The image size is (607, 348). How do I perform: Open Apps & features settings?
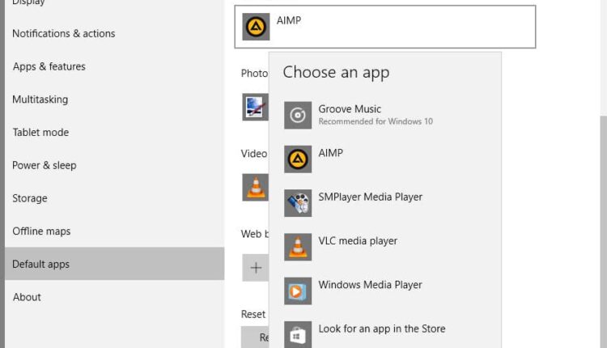coord(49,66)
